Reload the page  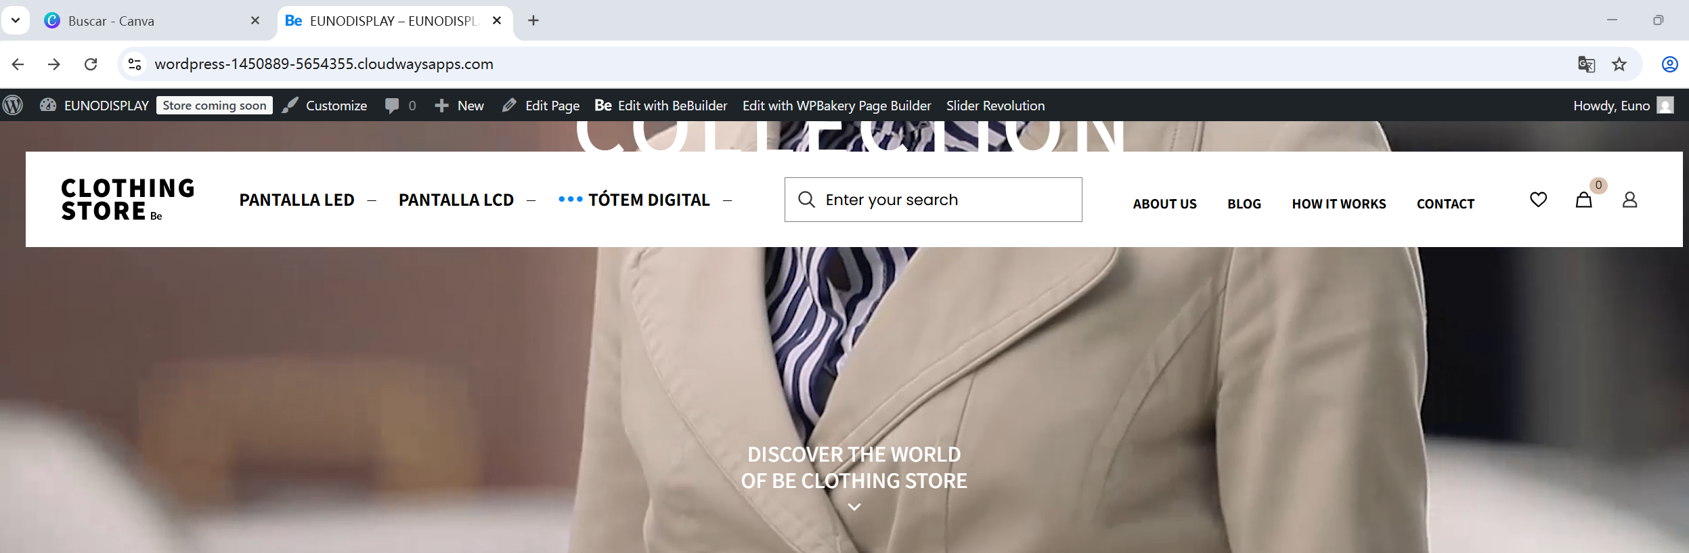pos(91,64)
